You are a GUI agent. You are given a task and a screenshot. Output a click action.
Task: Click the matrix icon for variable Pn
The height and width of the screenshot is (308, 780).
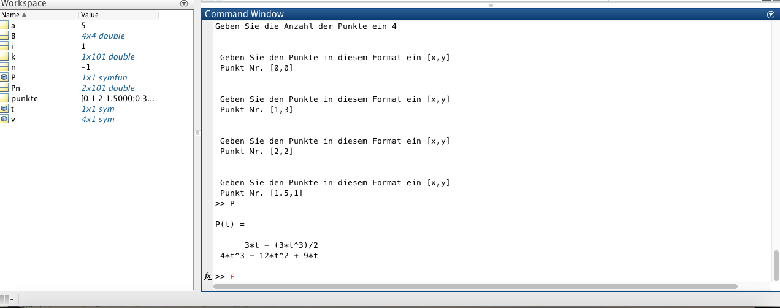4,88
